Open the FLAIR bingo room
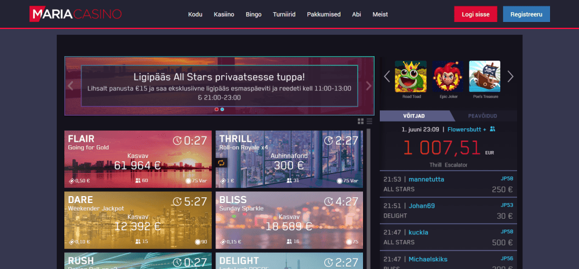This screenshot has height=269, width=579. [138, 159]
